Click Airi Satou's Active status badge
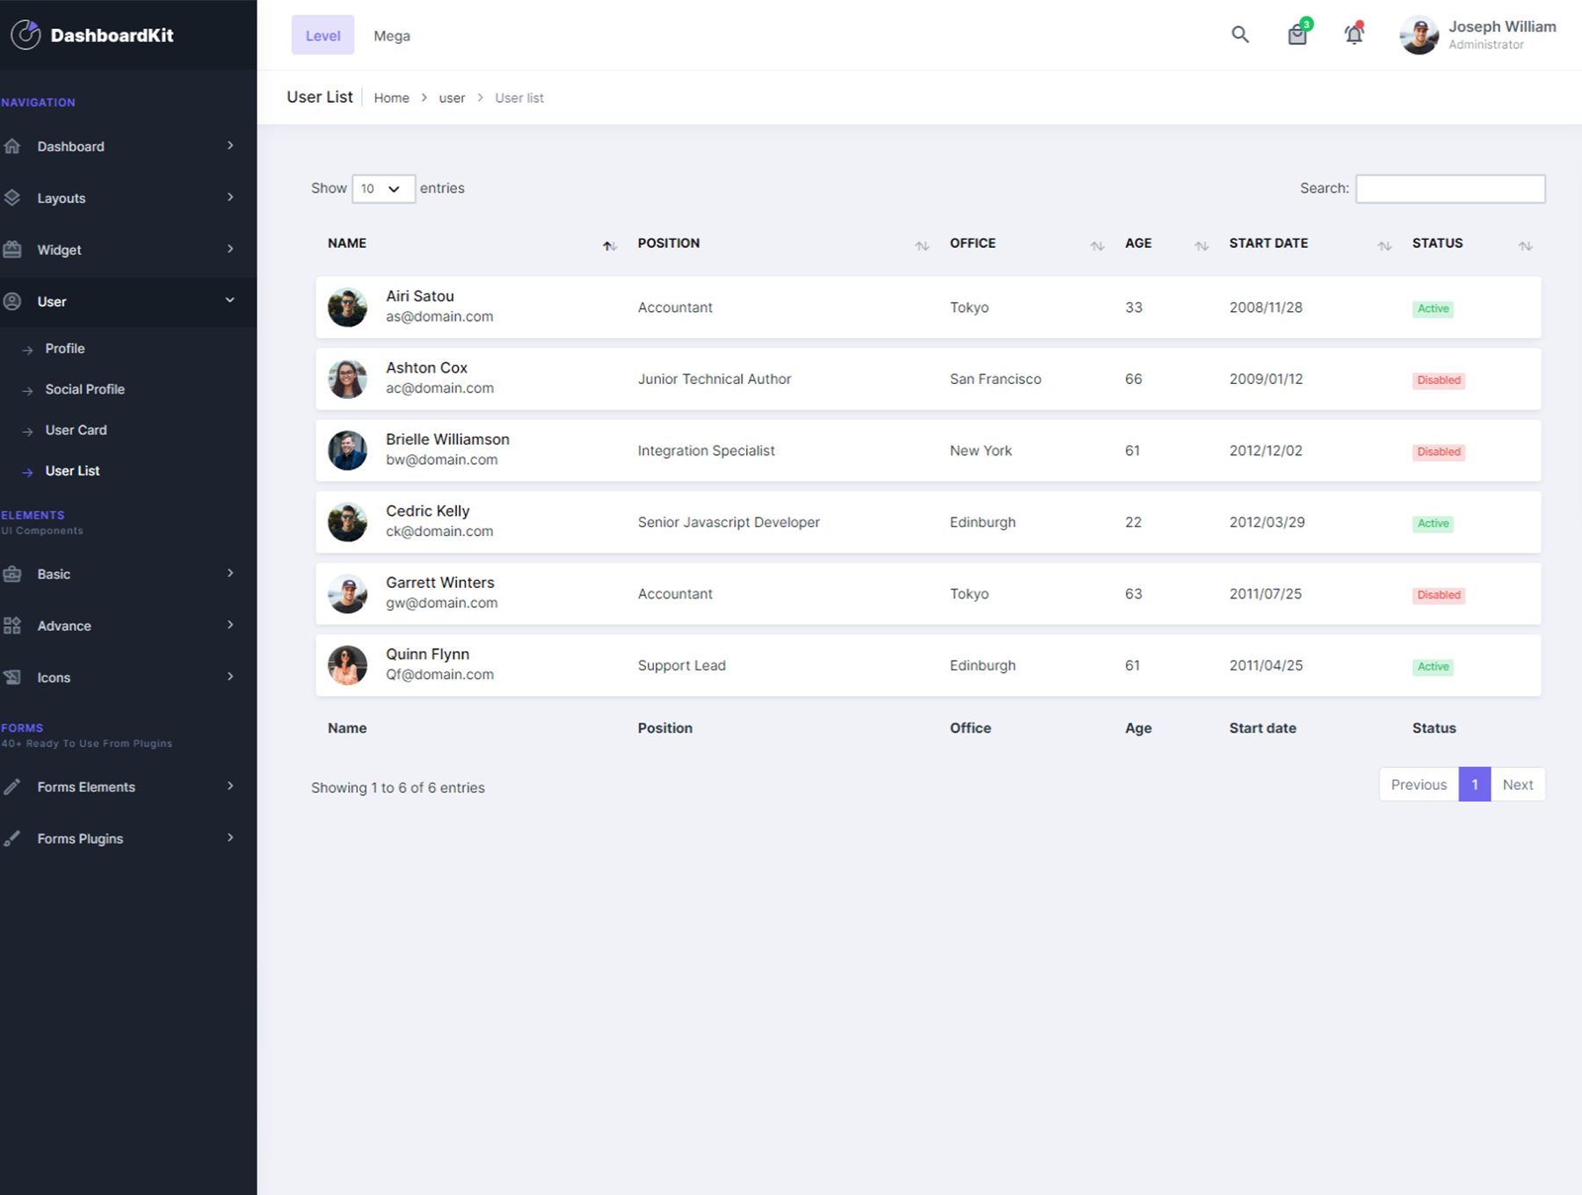The height and width of the screenshot is (1195, 1582). 1433,308
